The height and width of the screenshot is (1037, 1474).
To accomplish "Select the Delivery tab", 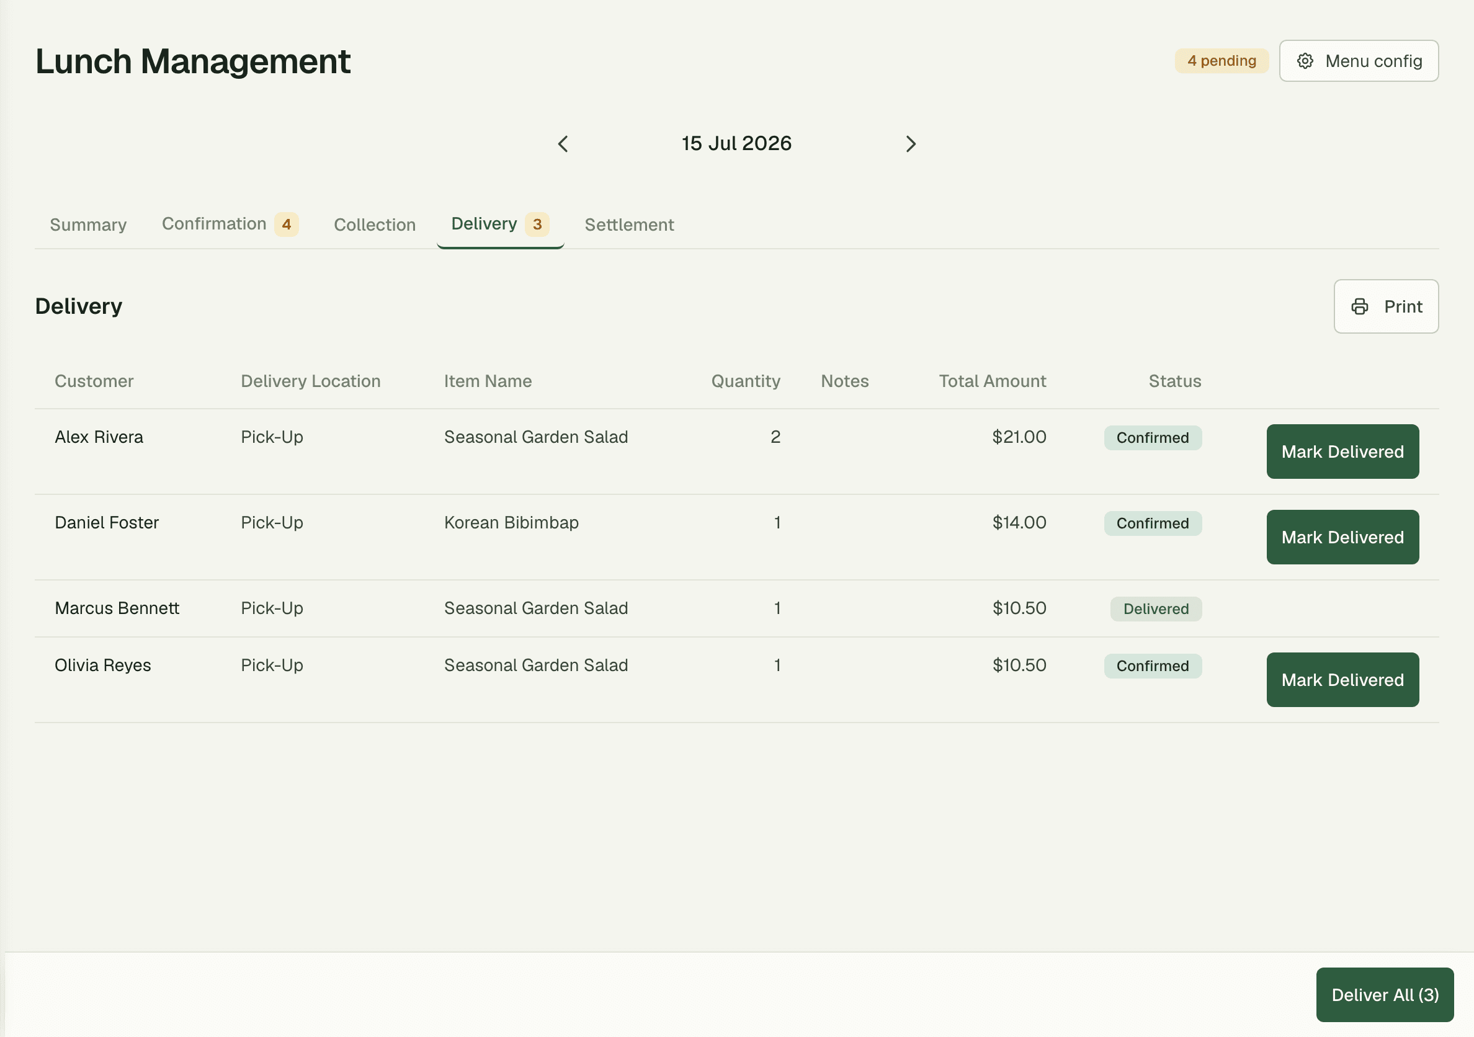I will pos(500,224).
